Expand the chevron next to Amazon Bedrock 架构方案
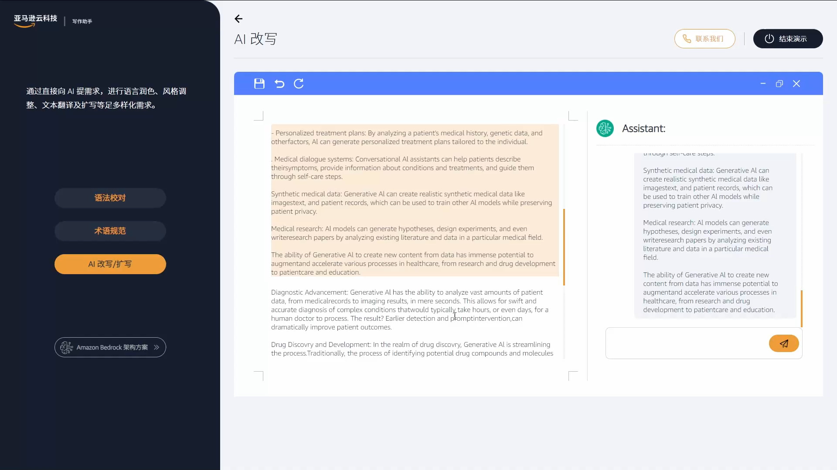 tap(156, 347)
